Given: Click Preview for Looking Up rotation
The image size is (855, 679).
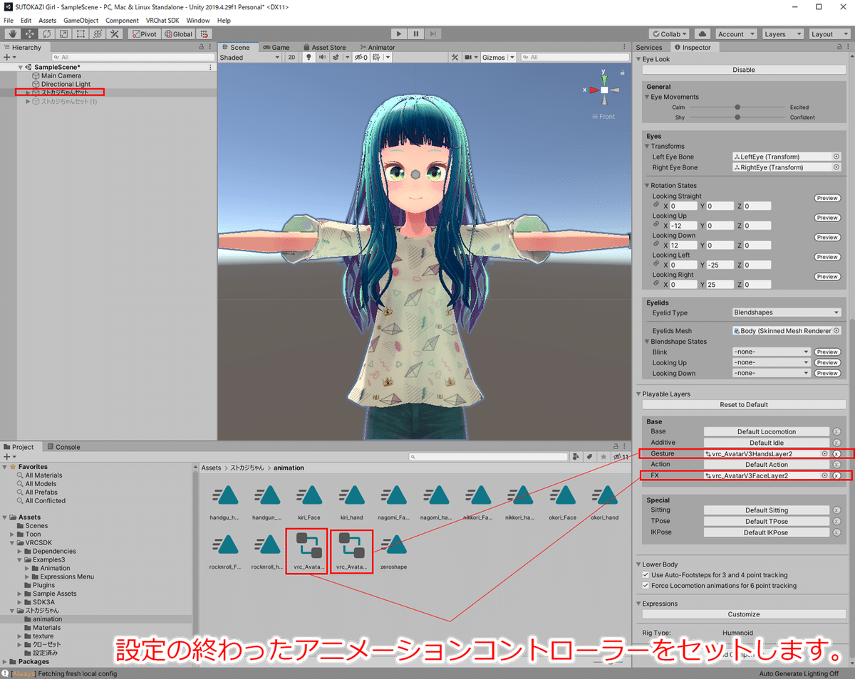Looking at the screenshot, I should pos(827,218).
